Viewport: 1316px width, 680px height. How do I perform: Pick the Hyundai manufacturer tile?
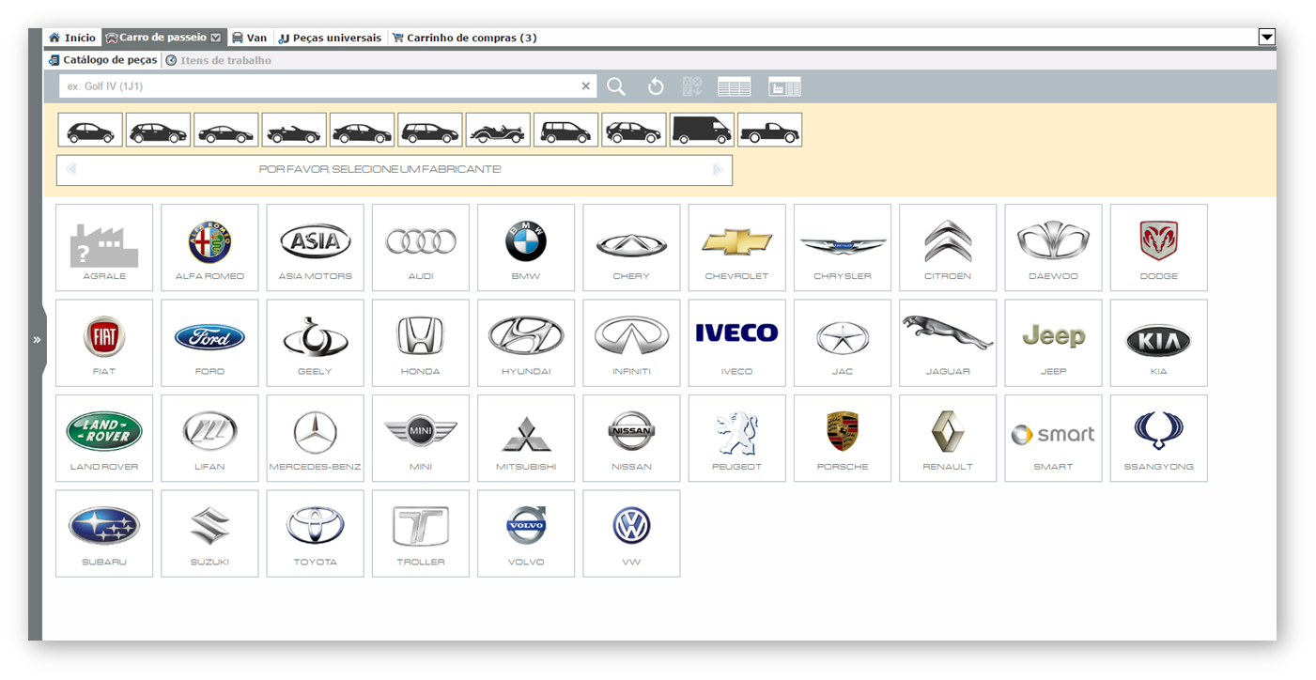click(526, 343)
